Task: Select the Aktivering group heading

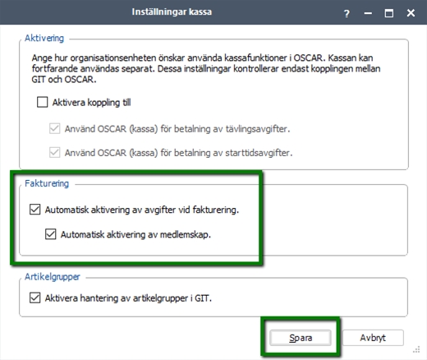Action: (44, 38)
